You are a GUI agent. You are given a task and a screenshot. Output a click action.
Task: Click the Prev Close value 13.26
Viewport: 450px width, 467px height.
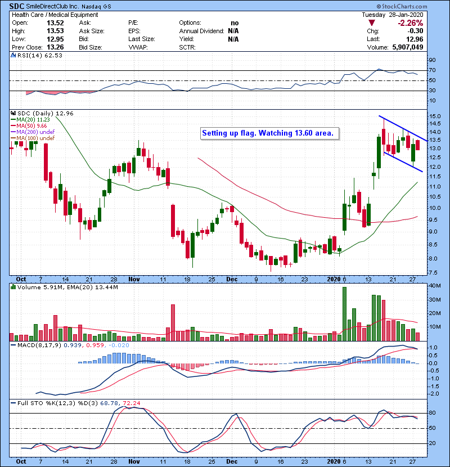pos(55,47)
